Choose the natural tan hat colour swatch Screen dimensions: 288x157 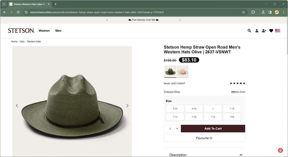182,71
